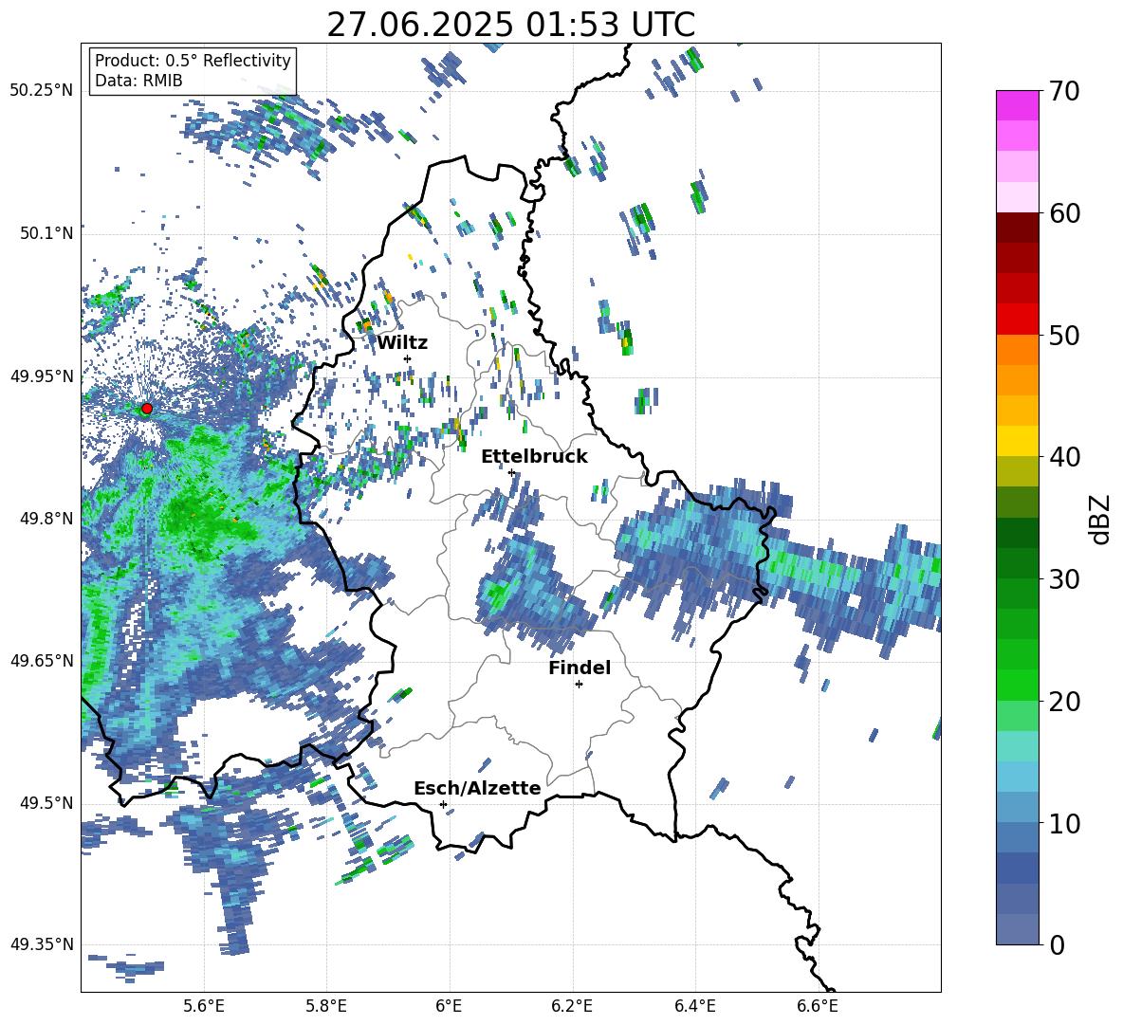The width and height of the screenshot is (1123, 1025).
Task: Click the 50 tick on colorbar
Action: 1063,335
